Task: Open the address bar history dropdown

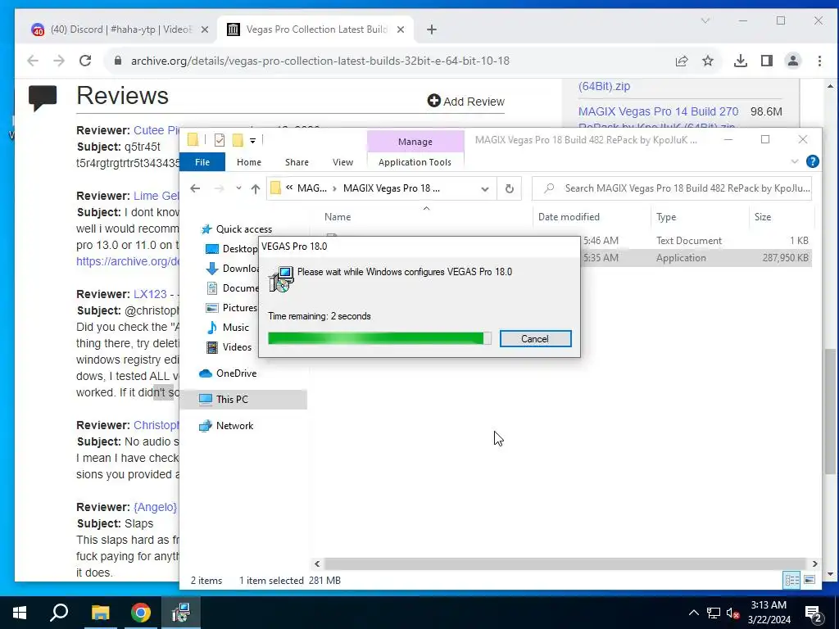Action: click(485, 189)
